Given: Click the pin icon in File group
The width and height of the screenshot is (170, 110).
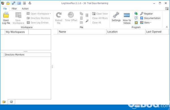Looking at the screenshot, I should click(87, 21).
